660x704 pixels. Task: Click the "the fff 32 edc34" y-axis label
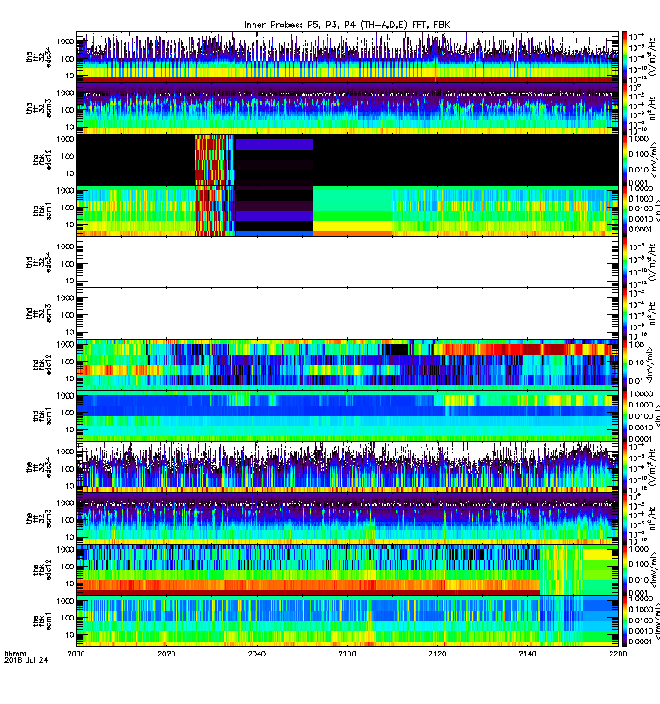[39, 467]
